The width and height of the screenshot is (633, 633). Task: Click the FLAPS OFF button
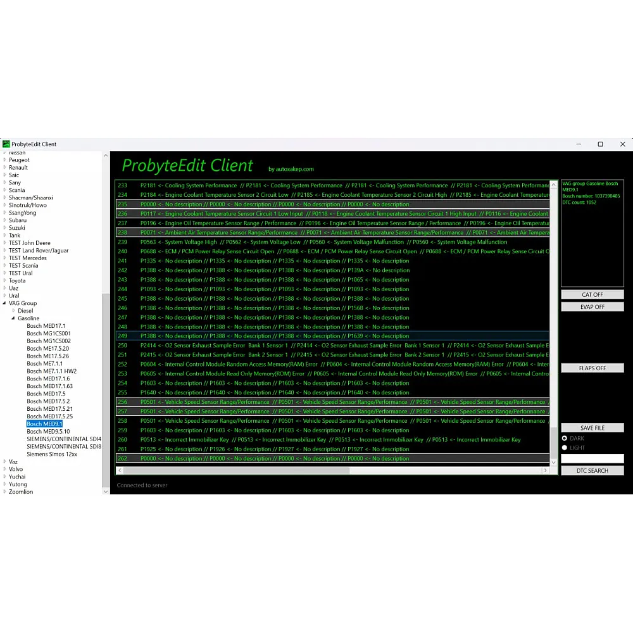[592, 368]
